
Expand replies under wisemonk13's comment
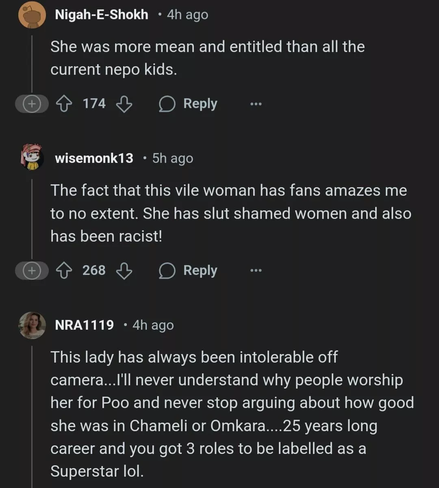(x=31, y=271)
